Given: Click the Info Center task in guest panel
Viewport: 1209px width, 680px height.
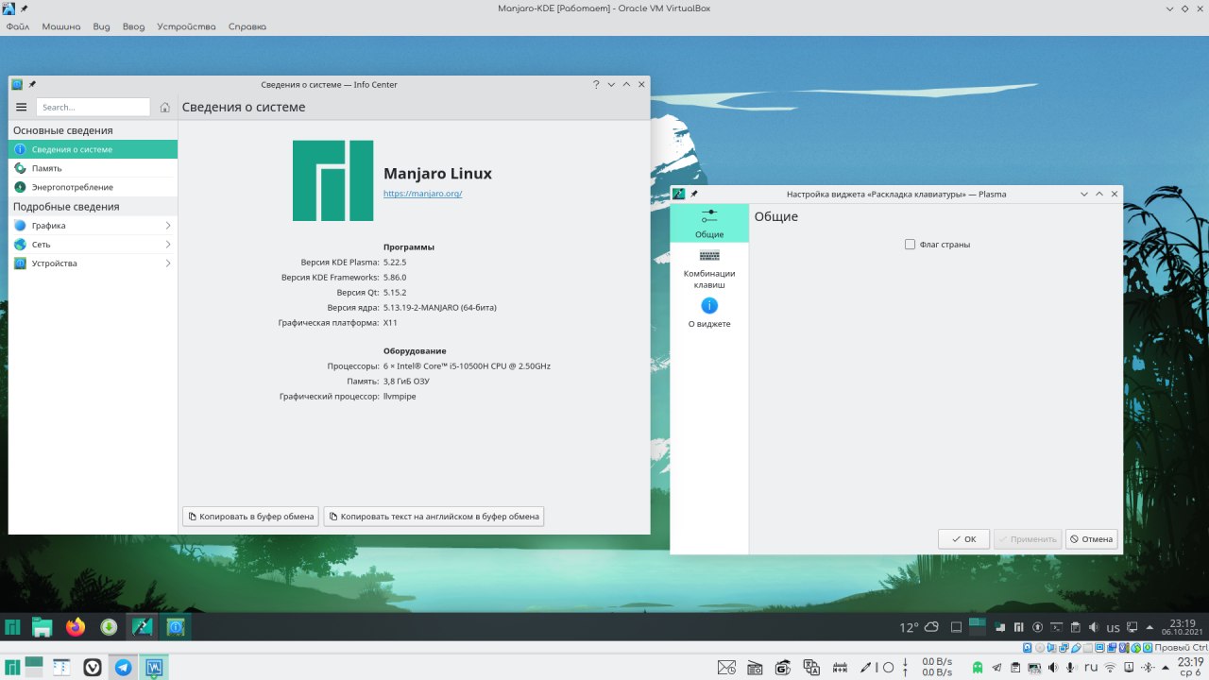Looking at the screenshot, I should click(175, 627).
